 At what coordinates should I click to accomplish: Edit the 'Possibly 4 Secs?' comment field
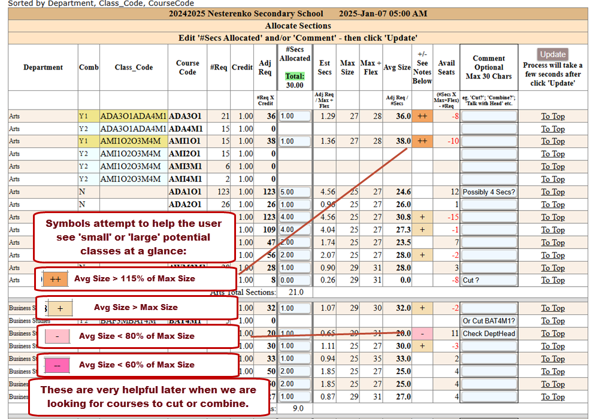(x=489, y=192)
